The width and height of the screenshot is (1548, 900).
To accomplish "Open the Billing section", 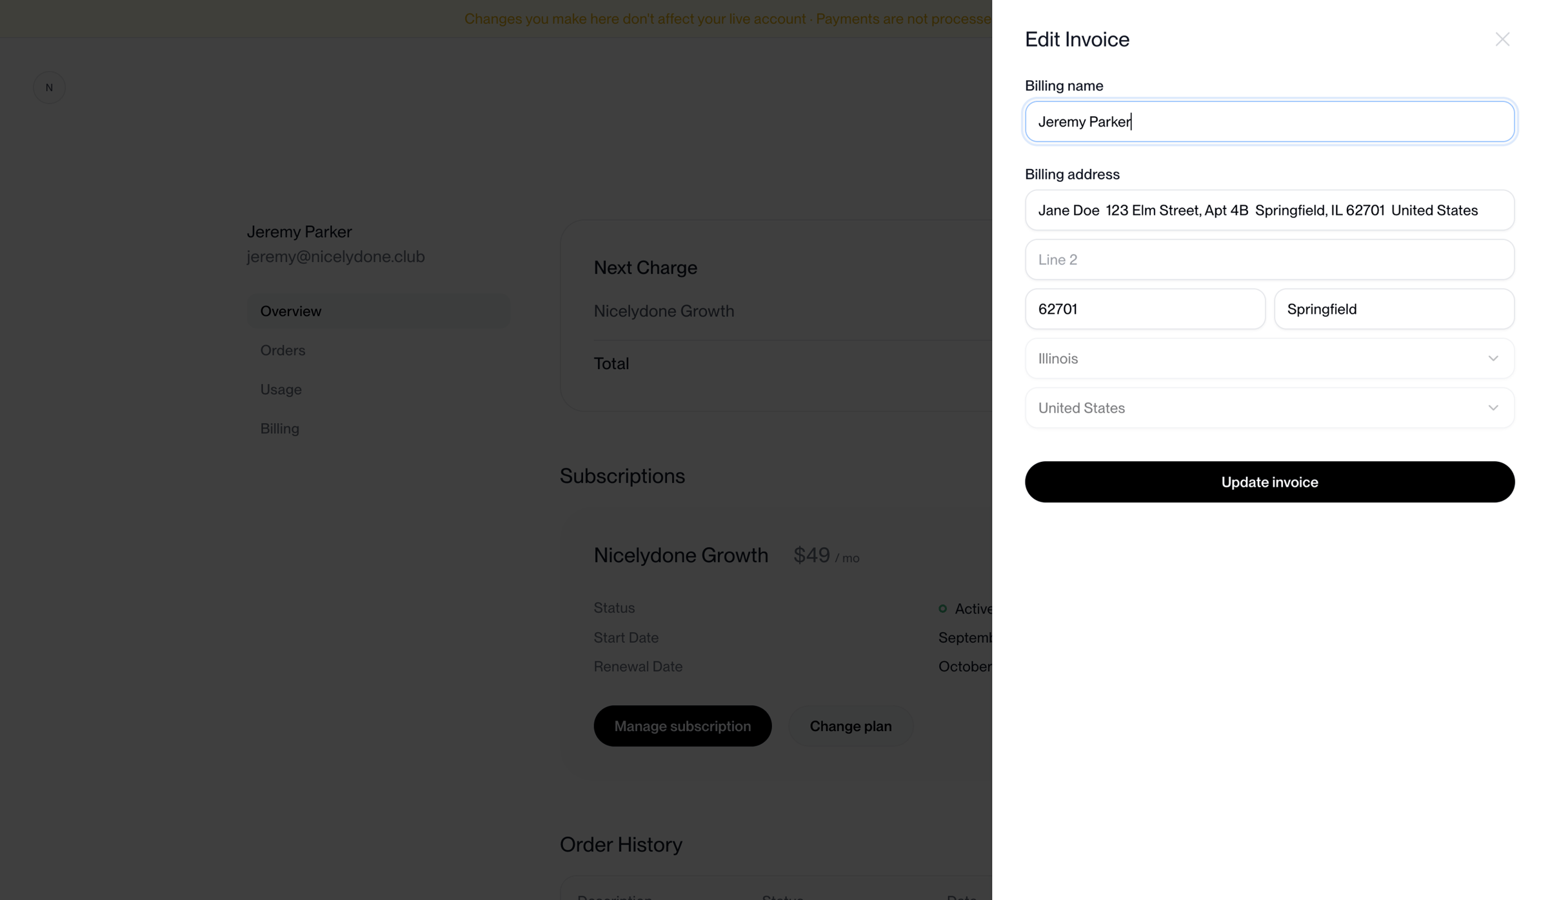I will click(279, 428).
